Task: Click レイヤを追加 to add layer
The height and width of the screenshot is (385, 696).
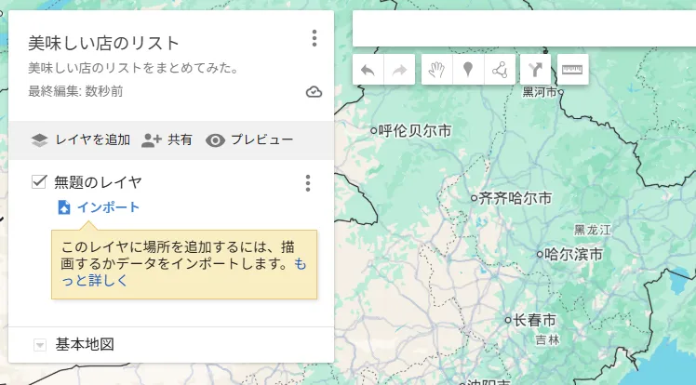Action: point(80,140)
